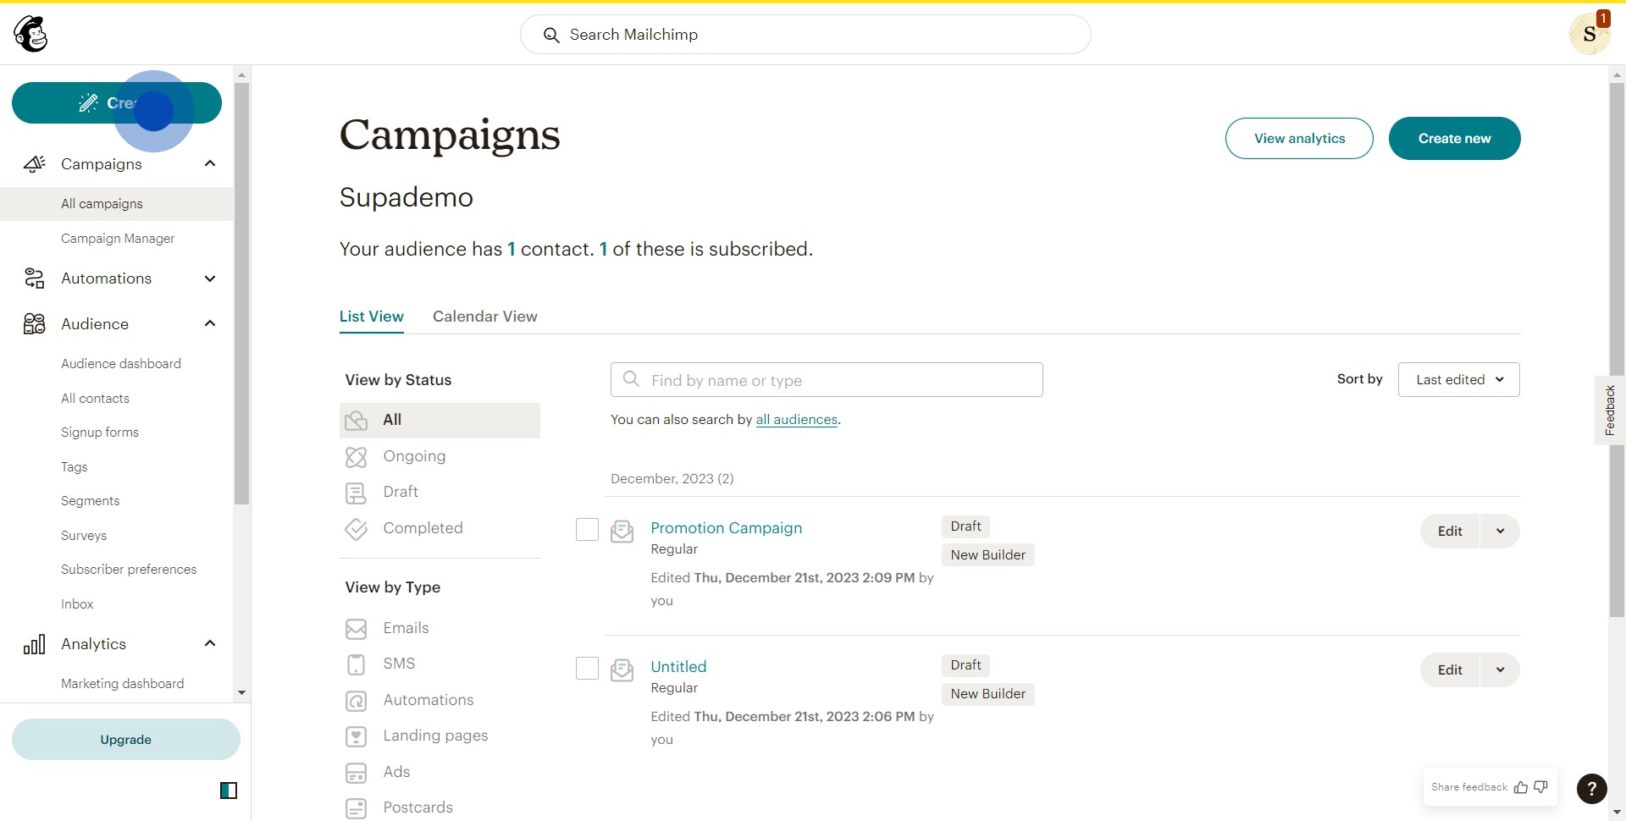Filter by Landing pages type icon
The width and height of the screenshot is (1626, 821).
pyautogui.click(x=357, y=736)
